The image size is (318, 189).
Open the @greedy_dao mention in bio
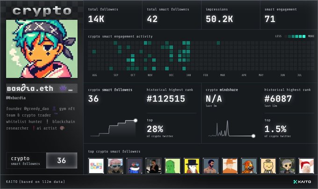[36, 109]
